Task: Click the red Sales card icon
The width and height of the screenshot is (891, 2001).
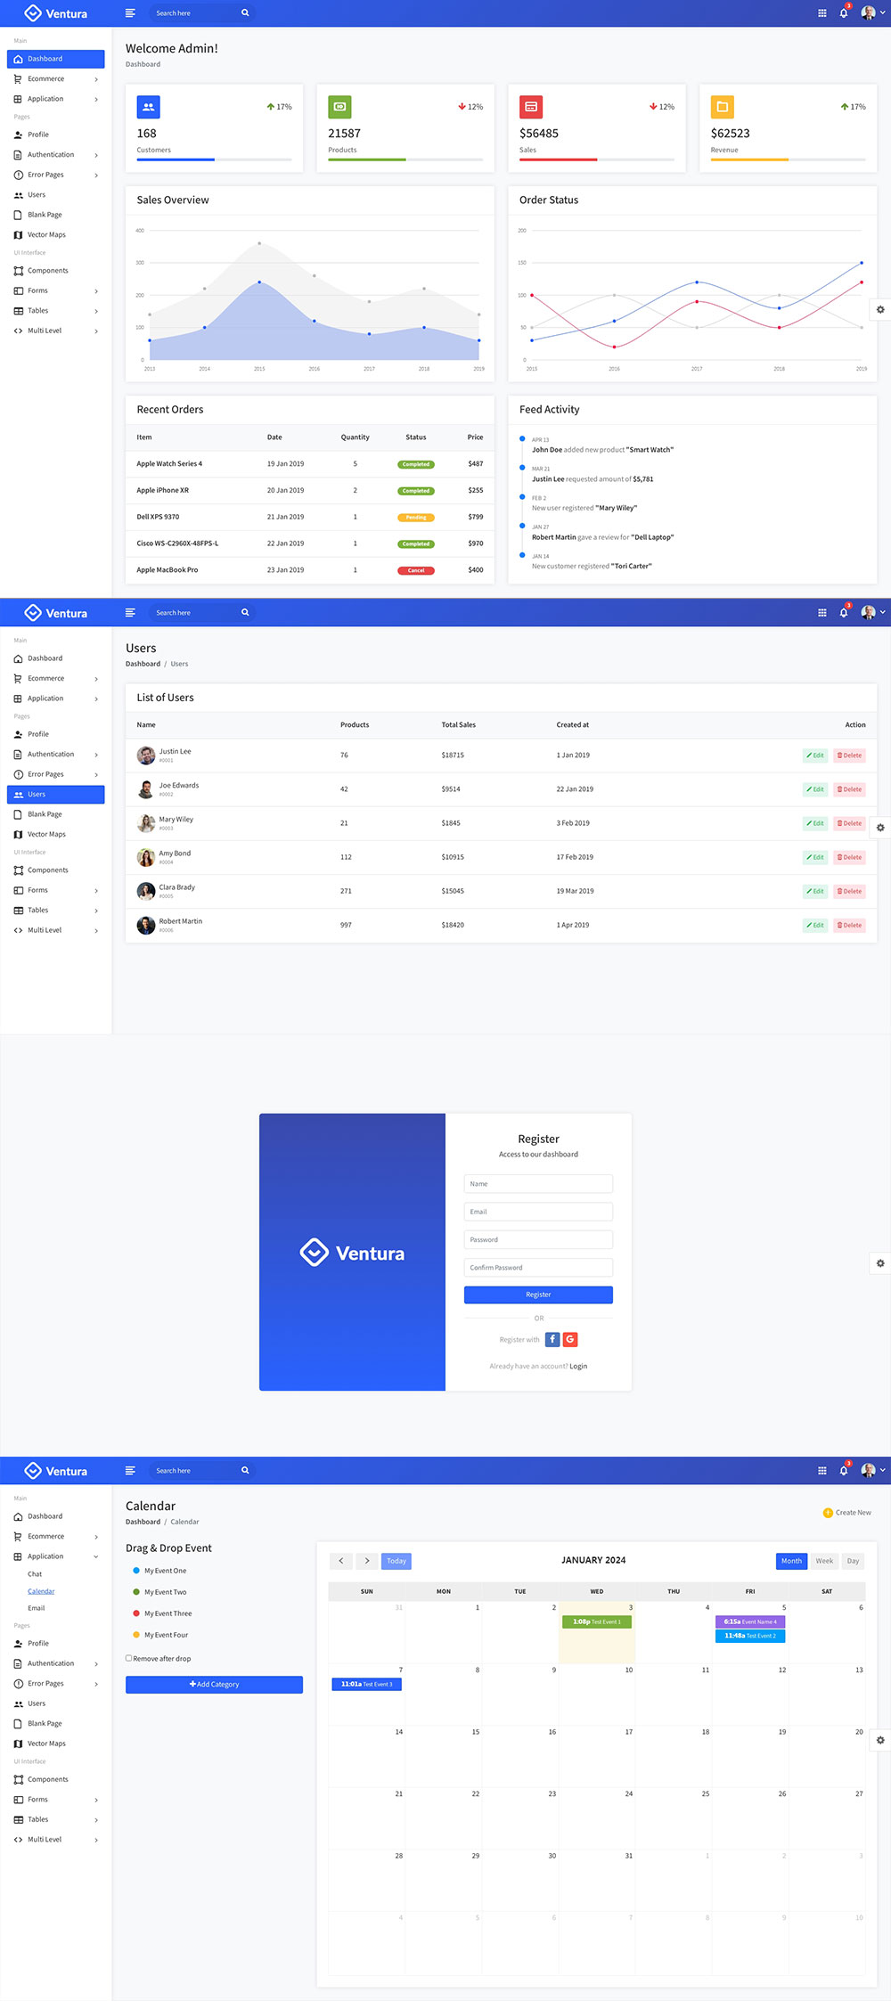Action: point(531,107)
